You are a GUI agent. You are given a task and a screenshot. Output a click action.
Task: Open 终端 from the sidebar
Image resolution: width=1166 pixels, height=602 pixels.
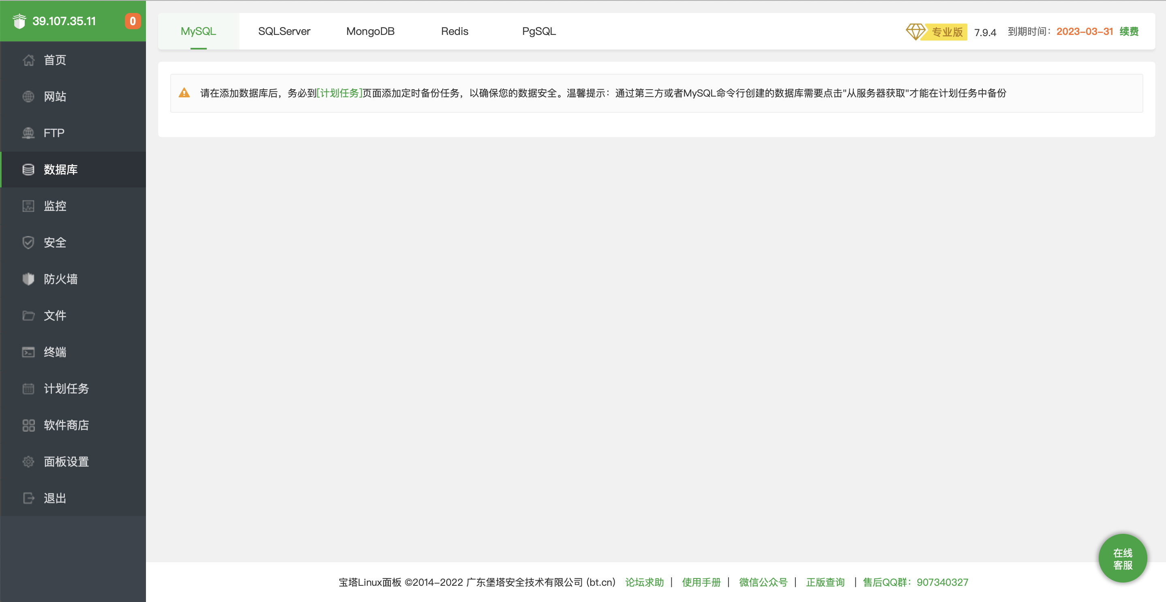[55, 352]
